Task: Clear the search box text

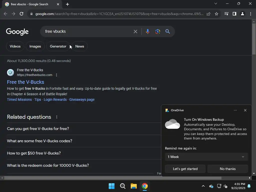Action: coord(135,31)
